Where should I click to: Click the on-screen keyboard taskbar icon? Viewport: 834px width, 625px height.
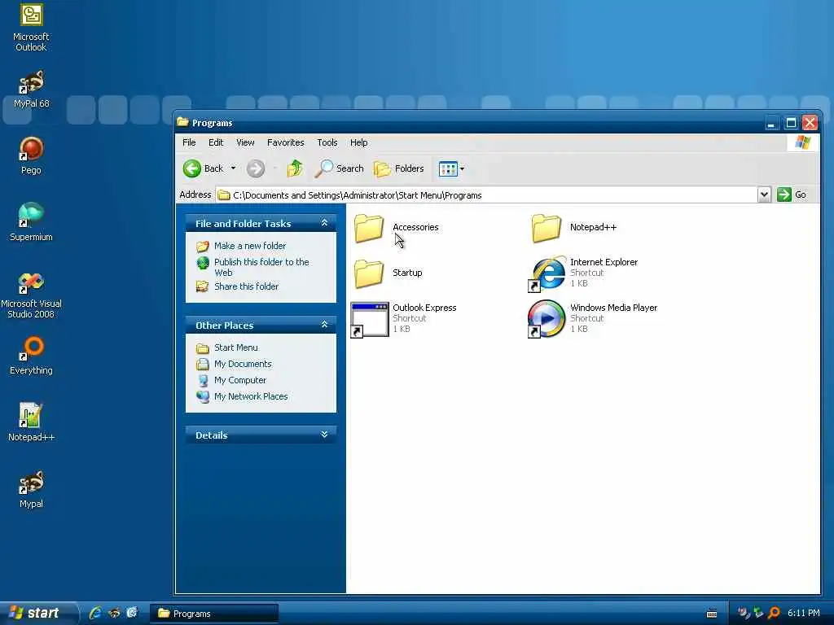712,614
